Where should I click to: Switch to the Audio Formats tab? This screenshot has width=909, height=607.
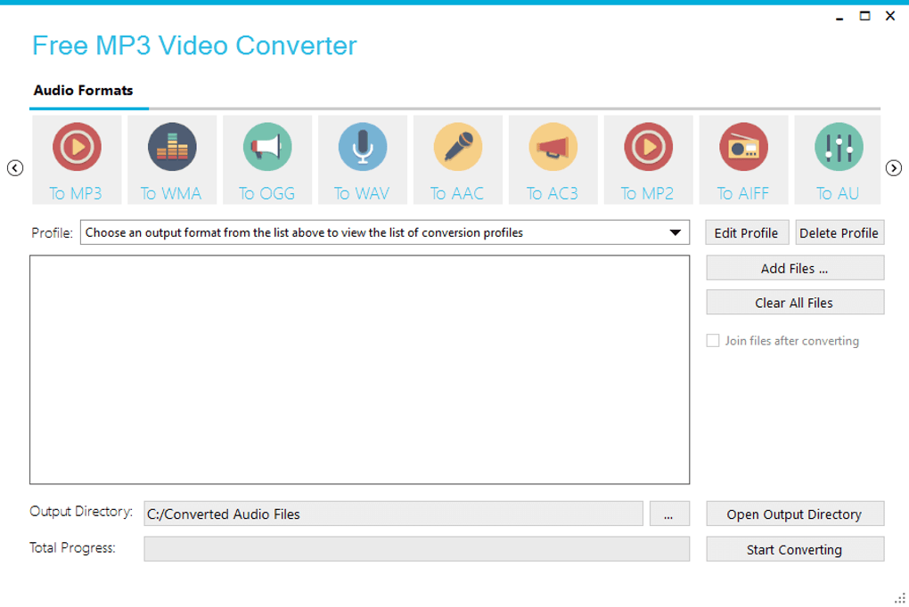(x=84, y=91)
